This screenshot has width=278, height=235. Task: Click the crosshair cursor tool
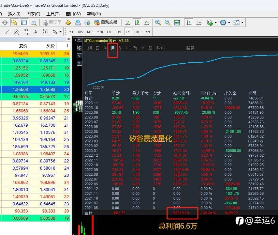pyautogui.click(x=5, y=23)
